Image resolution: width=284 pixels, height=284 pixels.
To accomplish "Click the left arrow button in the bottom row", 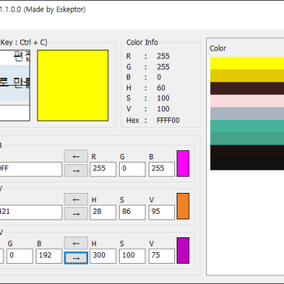I will pyautogui.click(x=75, y=243).
